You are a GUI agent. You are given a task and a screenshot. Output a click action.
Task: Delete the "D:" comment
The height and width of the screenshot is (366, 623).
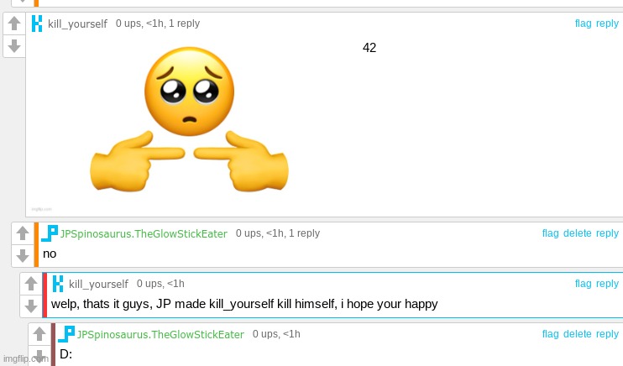point(578,334)
